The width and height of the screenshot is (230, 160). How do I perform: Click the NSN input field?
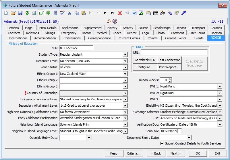tap(76, 48)
